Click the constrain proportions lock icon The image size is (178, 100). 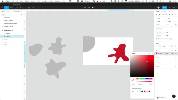pos(175,22)
